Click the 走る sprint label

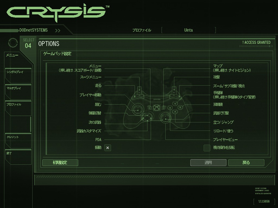[x=98, y=86]
